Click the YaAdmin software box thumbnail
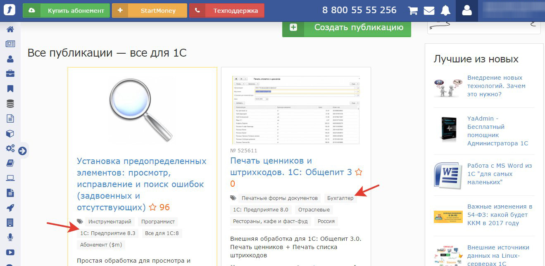Screen dimensions: 545x266 [x=448, y=130]
